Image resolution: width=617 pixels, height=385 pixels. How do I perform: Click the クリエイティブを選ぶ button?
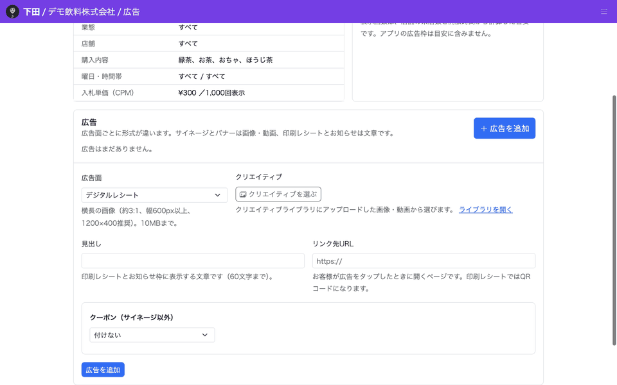[278, 194]
